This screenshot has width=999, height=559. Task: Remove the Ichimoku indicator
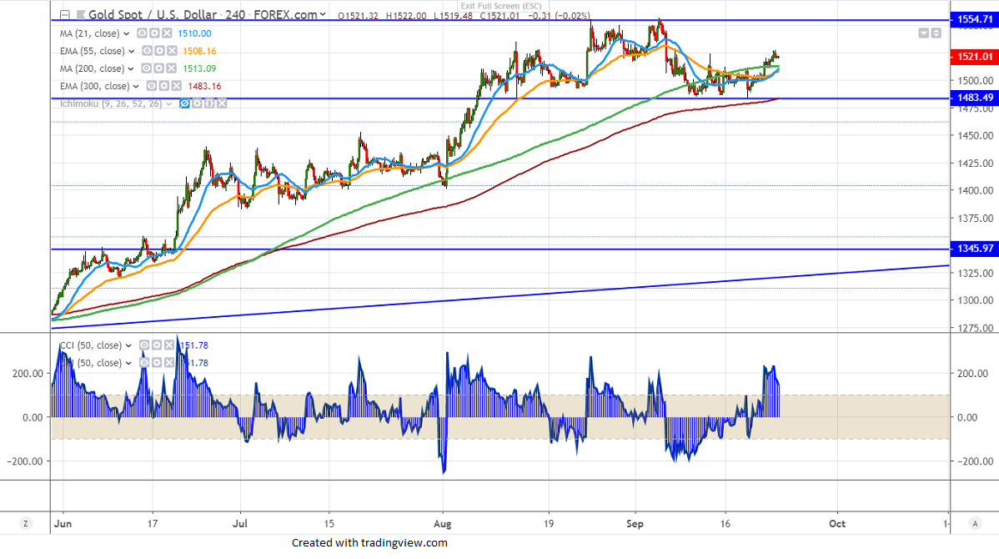point(221,103)
